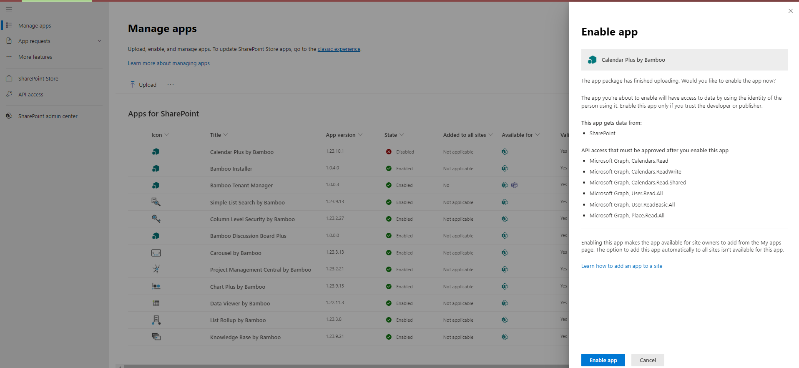The height and width of the screenshot is (368, 799).
Task: Select the Calendar Plus by Bamboo title
Action: pyautogui.click(x=242, y=152)
